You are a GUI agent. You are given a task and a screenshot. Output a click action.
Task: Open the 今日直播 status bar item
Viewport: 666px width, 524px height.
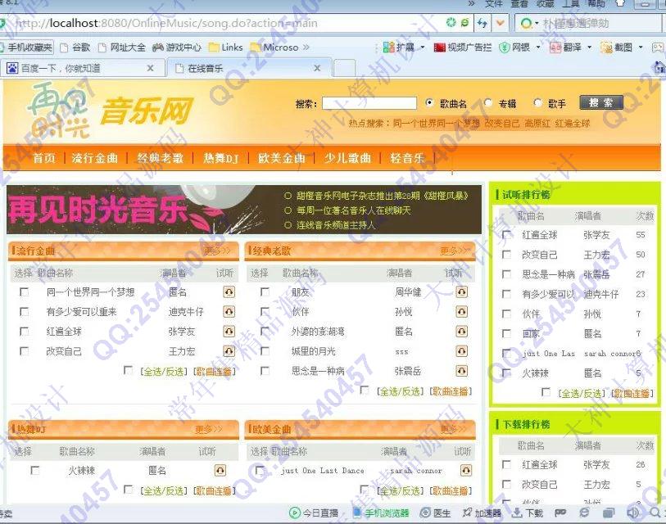(314, 513)
